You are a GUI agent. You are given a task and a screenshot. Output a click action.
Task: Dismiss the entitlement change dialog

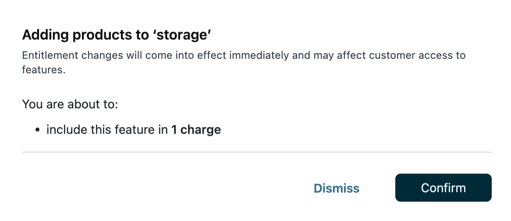(336, 188)
